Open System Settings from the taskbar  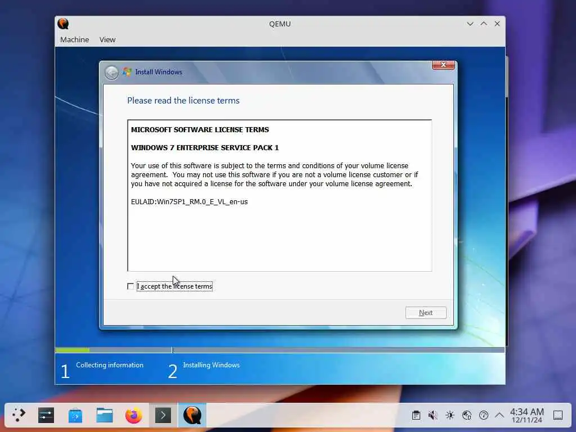point(46,415)
